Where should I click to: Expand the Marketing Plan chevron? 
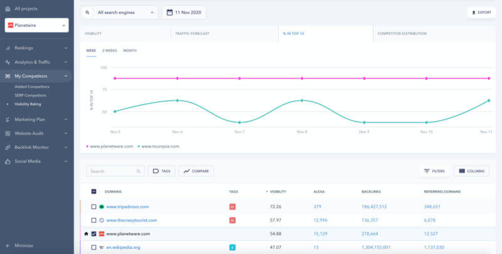pyautogui.click(x=66, y=119)
